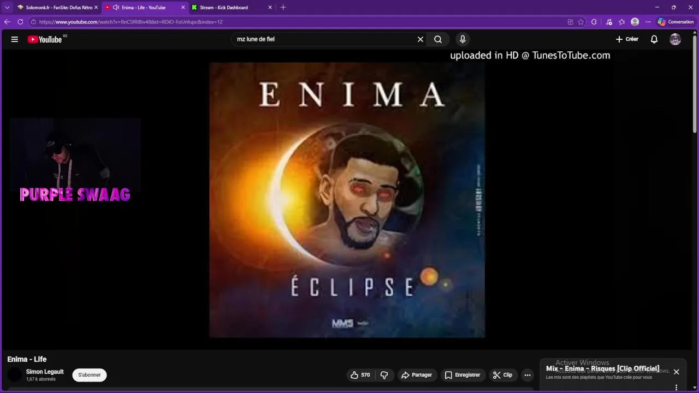Run search with magnifying glass button
Image resolution: width=699 pixels, height=393 pixels.
point(438,39)
